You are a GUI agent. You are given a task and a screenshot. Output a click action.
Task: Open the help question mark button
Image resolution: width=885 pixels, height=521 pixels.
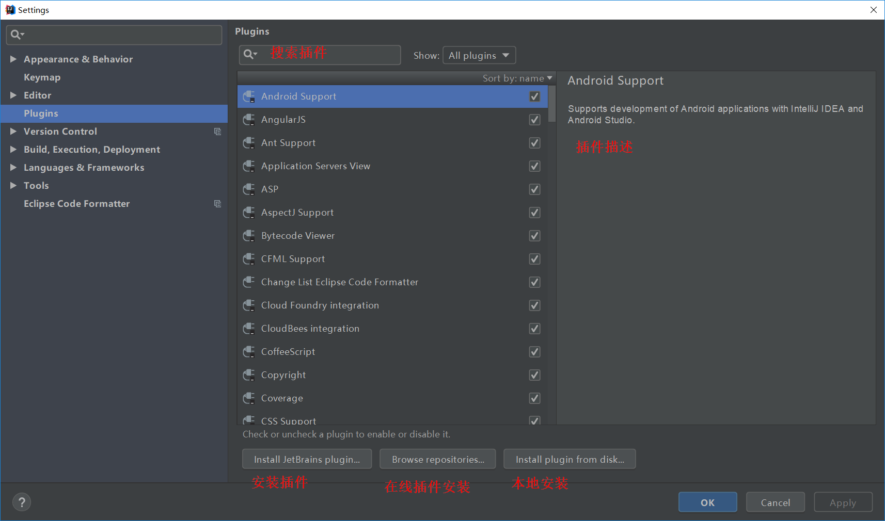[x=22, y=502]
